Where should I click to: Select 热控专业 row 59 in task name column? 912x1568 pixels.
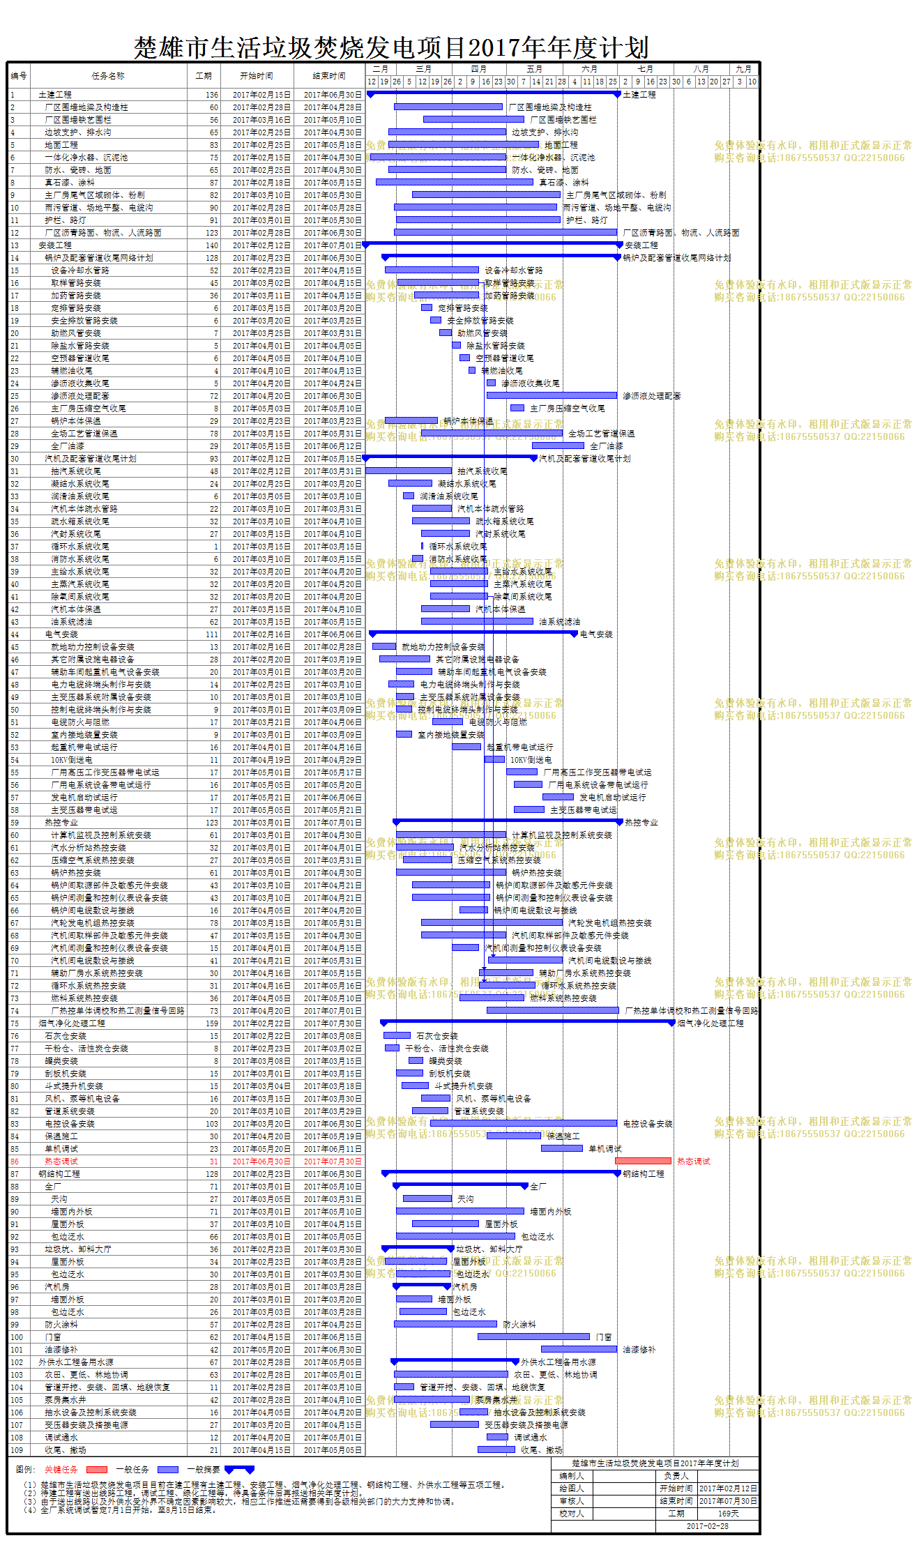(61, 823)
